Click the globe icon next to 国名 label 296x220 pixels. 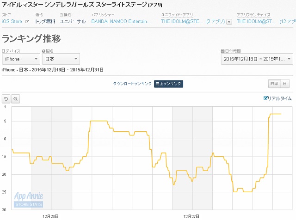(x=43, y=51)
